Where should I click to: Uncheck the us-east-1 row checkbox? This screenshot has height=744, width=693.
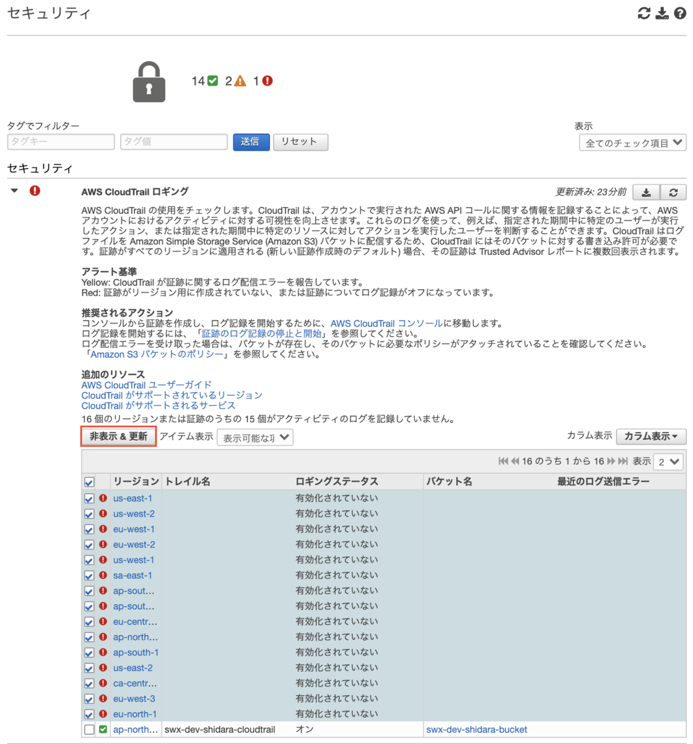click(x=89, y=498)
